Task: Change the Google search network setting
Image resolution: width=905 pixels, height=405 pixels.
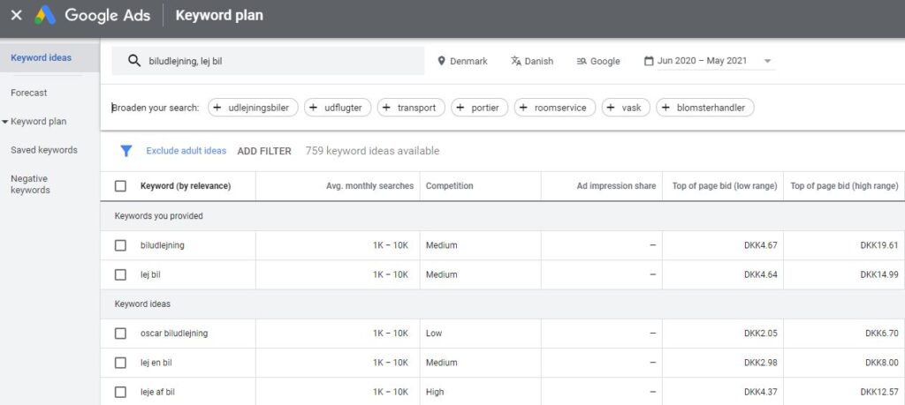Action: coord(598,61)
